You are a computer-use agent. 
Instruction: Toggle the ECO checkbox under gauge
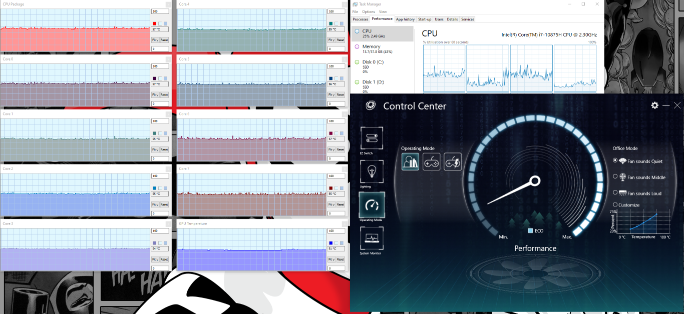point(530,230)
